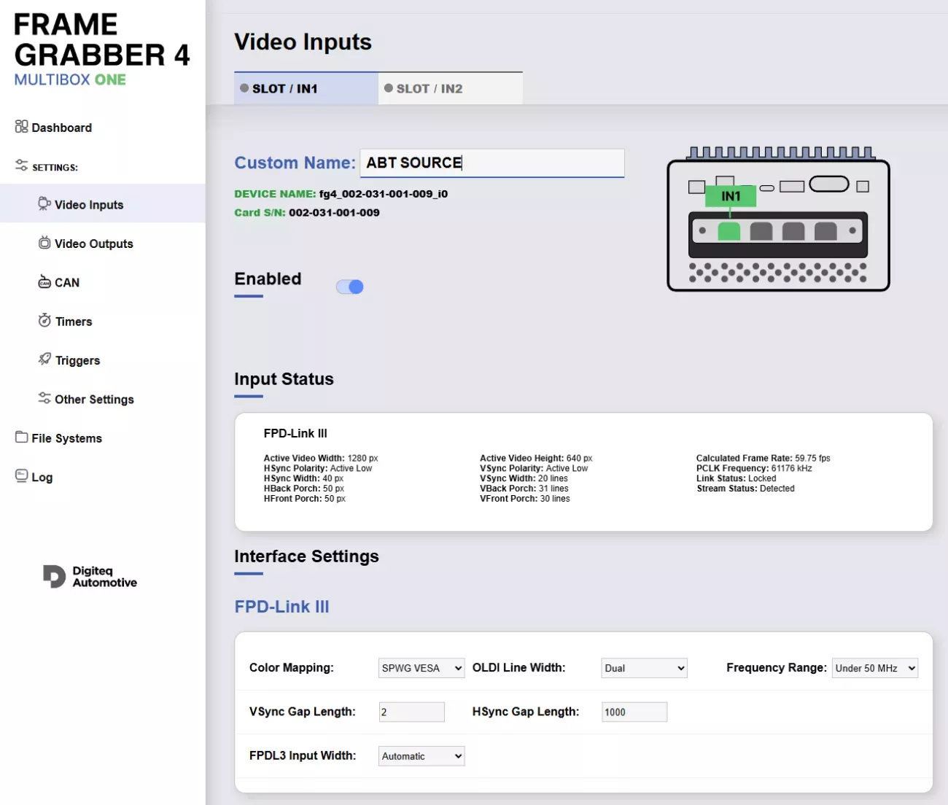Click the Custom Name text field

coord(492,163)
